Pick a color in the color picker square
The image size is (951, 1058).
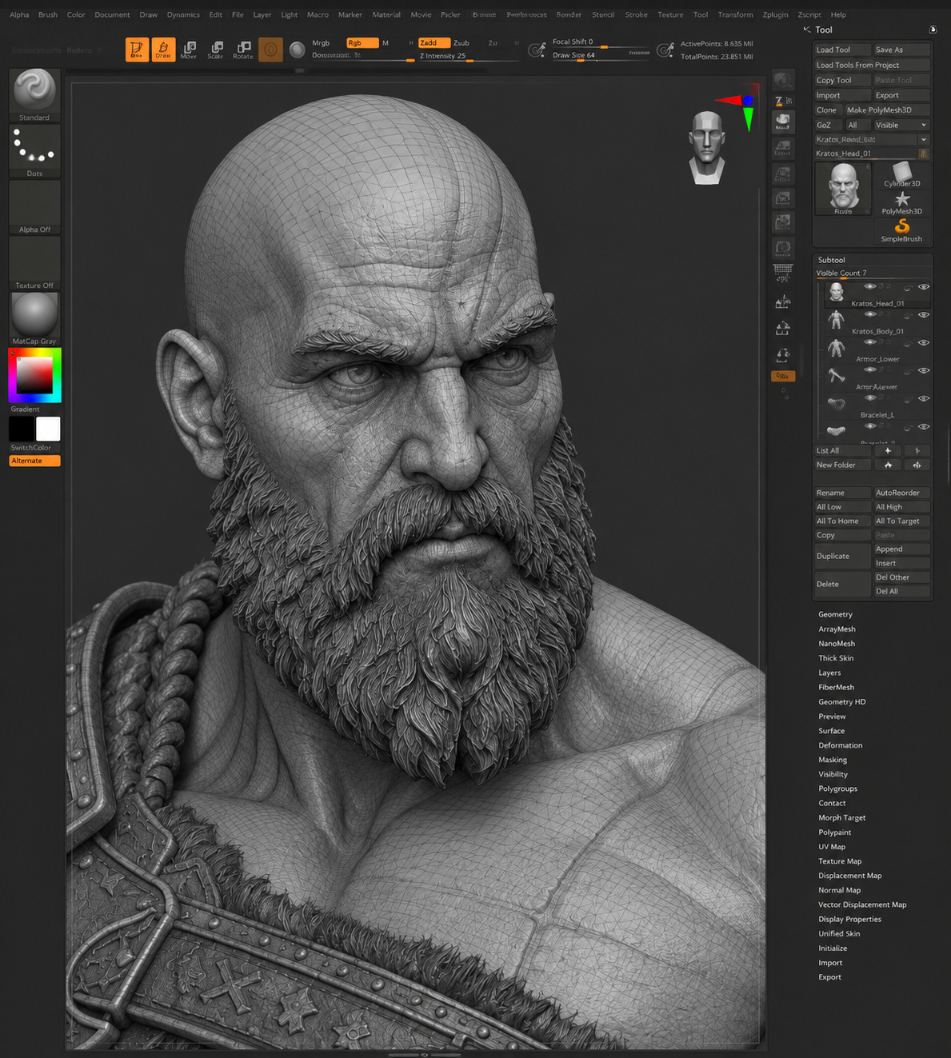point(34,374)
